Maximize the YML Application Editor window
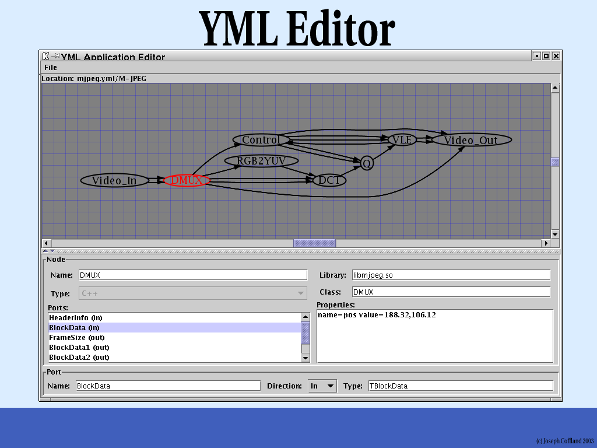 546,56
